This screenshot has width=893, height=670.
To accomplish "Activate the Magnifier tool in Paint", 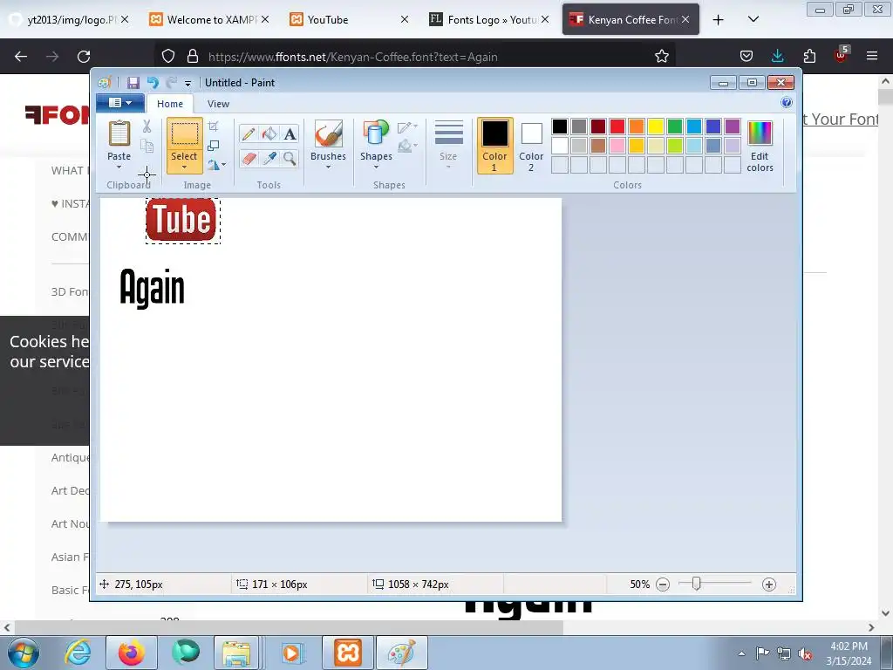I will [290, 158].
